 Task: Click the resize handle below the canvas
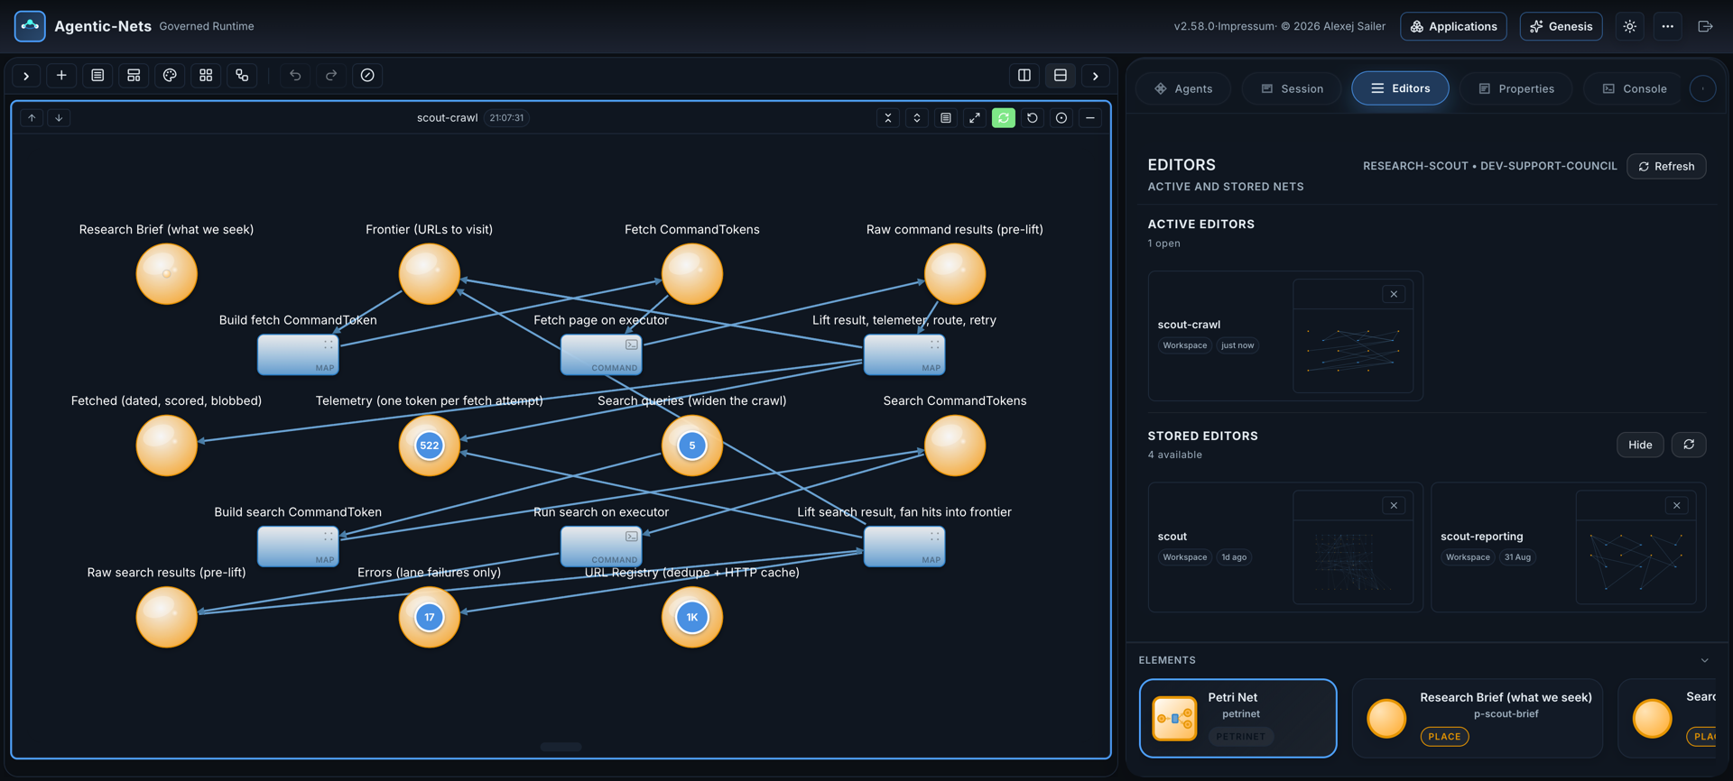pos(561,747)
